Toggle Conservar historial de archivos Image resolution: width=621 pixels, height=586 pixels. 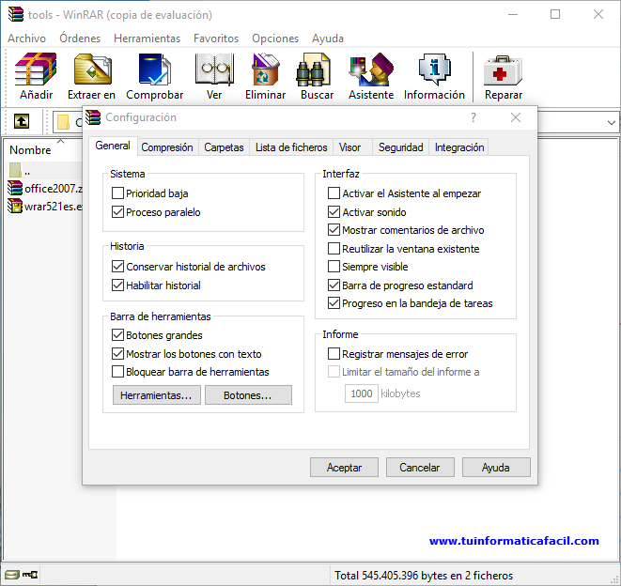point(117,266)
